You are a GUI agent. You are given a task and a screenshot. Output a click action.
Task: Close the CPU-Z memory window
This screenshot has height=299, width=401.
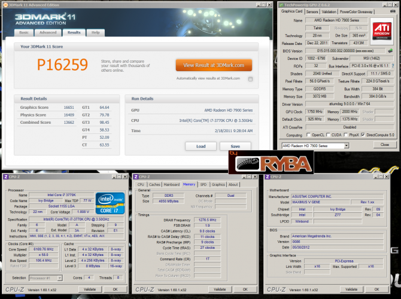[x=255, y=176]
